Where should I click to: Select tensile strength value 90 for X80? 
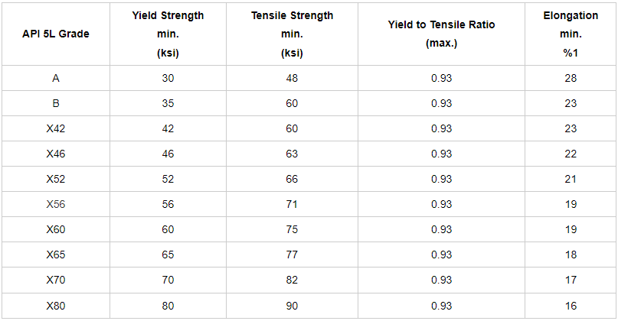291,306
